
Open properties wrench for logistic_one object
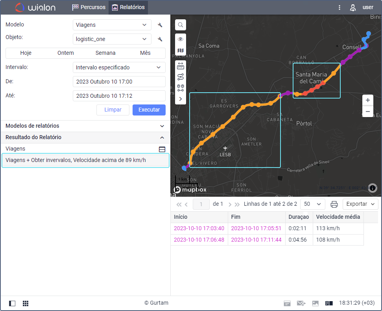[160, 39]
